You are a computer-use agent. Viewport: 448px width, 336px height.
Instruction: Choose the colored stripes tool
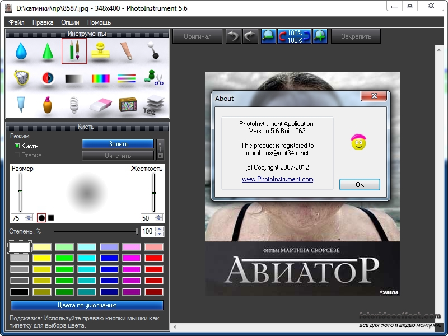pyautogui.click(x=127, y=78)
